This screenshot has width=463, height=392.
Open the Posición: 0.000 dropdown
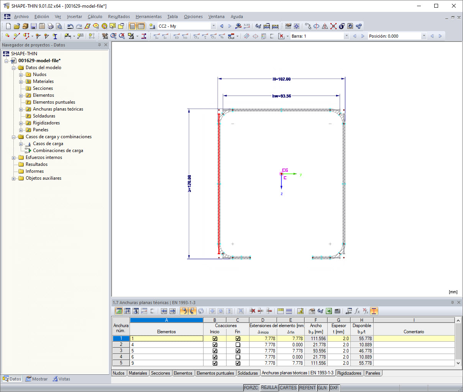[424, 36]
